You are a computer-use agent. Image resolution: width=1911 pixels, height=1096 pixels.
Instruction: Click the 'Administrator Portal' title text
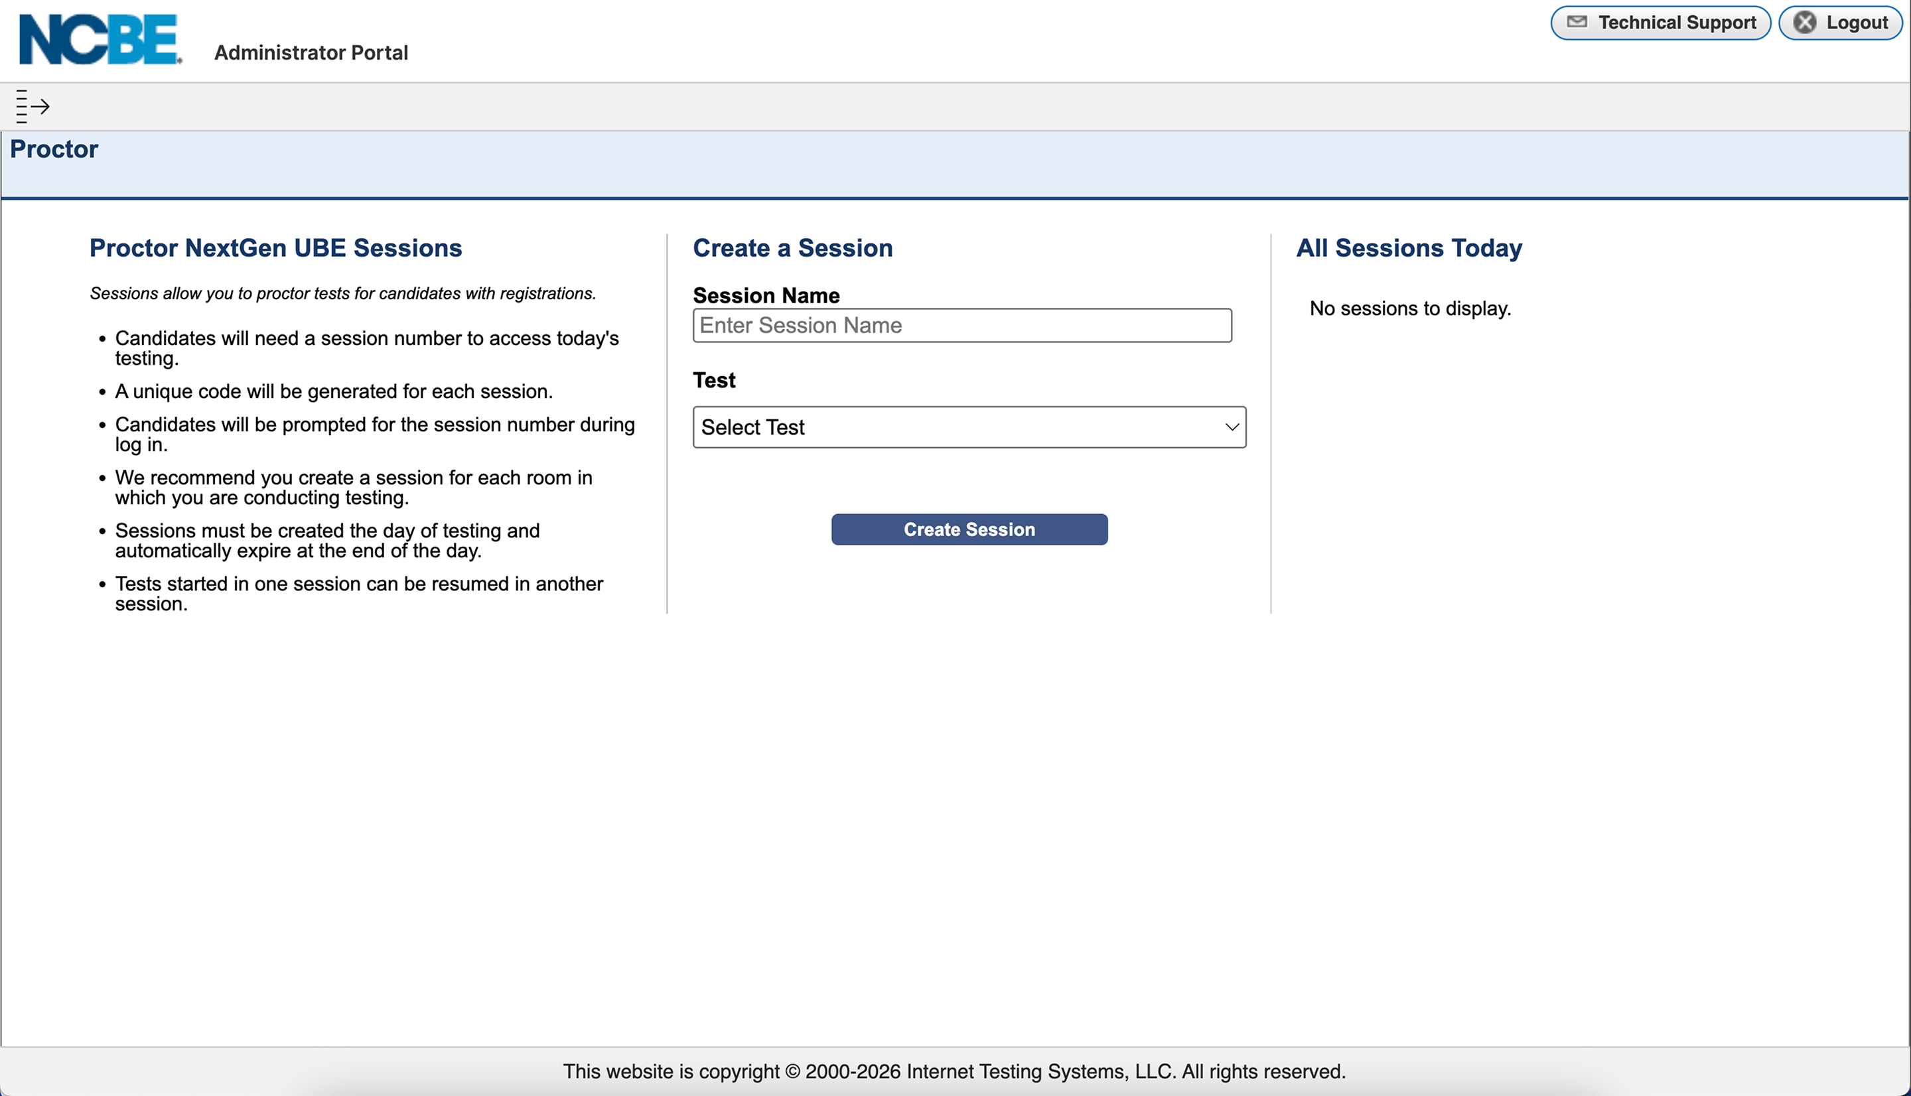pyautogui.click(x=311, y=52)
